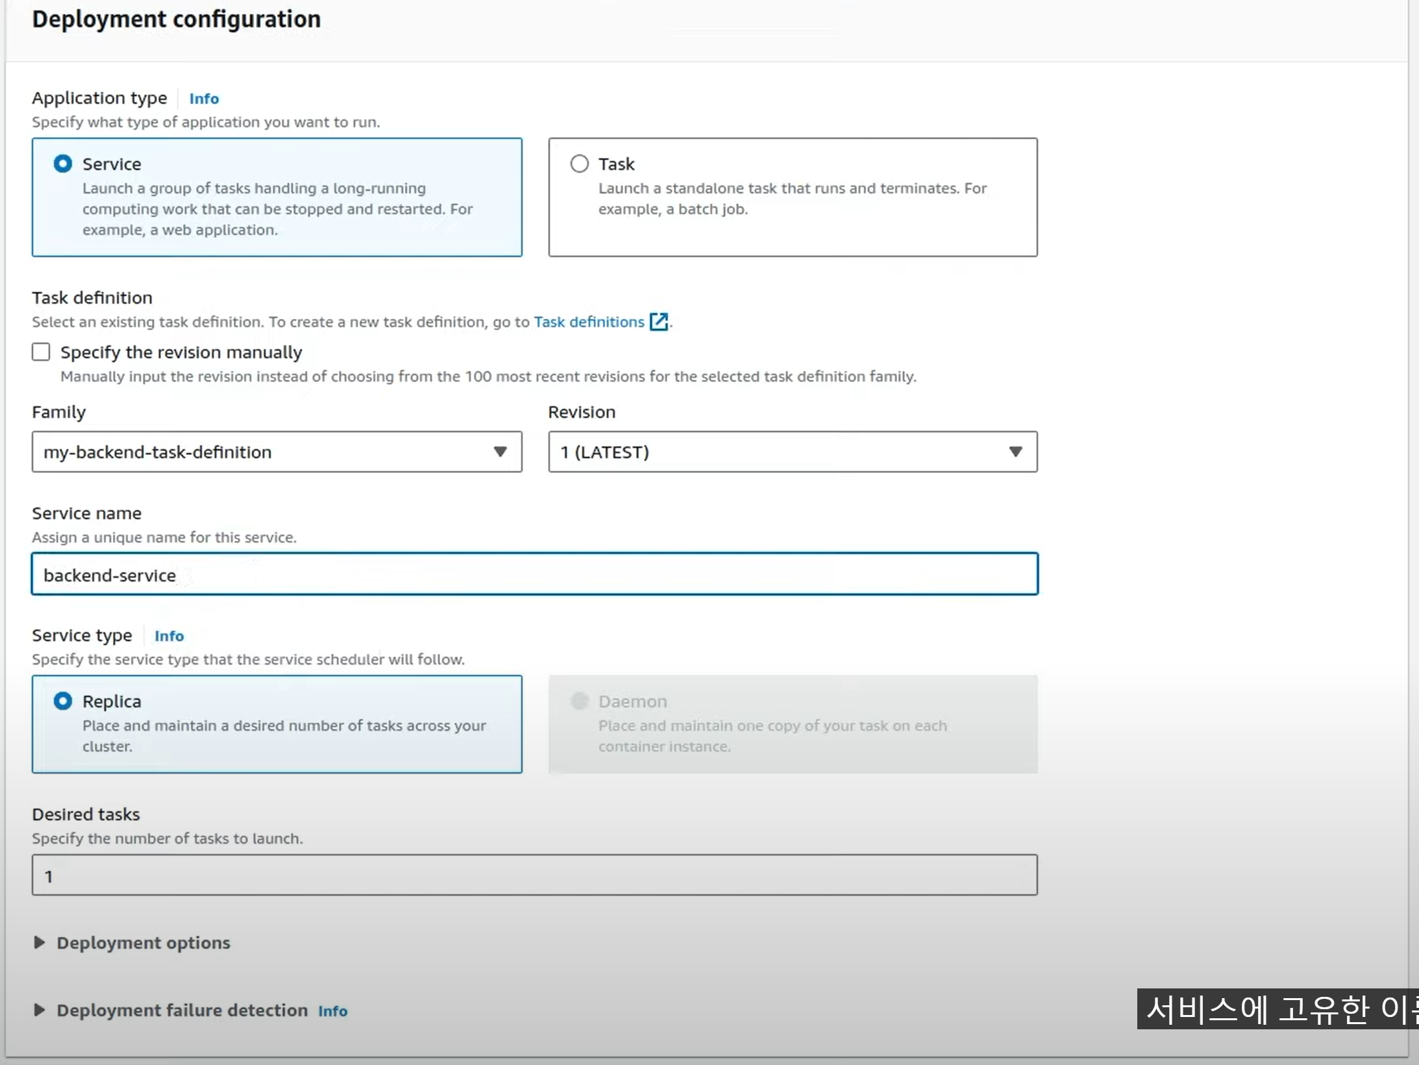Choose the Replica service type radio
1419x1065 pixels.
pyautogui.click(x=63, y=701)
